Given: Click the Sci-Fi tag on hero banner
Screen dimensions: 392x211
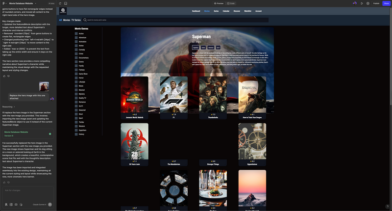Looking at the screenshot, I should click(218, 47).
